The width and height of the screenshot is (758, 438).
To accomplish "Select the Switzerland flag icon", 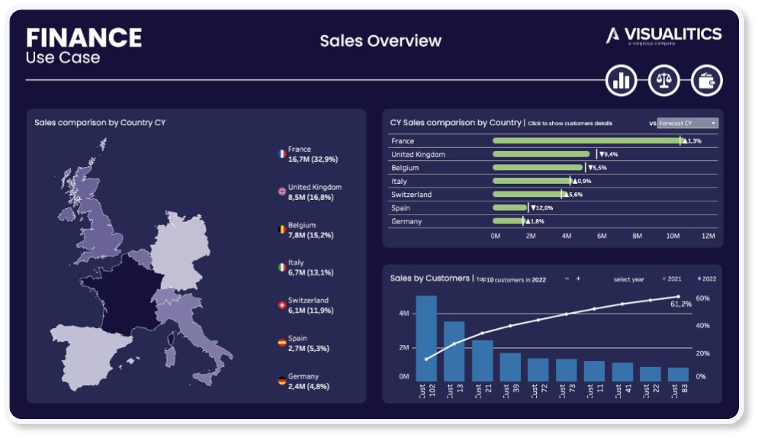I will pos(281,305).
